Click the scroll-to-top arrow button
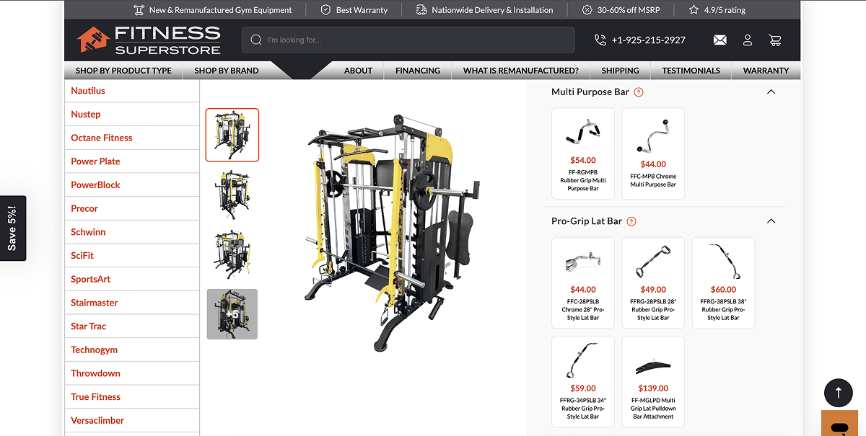 point(838,393)
